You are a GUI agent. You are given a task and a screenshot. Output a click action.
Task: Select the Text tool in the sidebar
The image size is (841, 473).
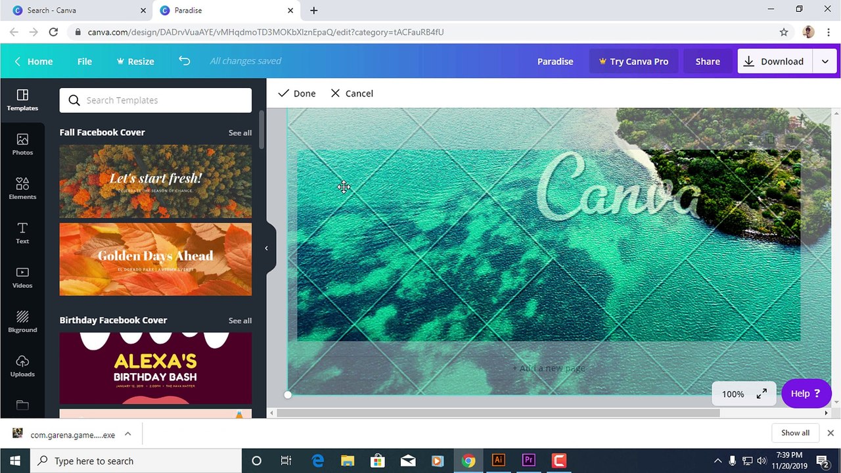click(x=22, y=233)
